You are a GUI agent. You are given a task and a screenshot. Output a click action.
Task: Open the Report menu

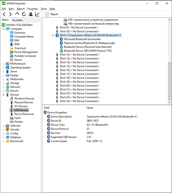(x=21, y=9)
